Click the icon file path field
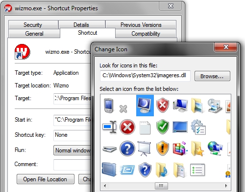The width and height of the screenshot is (245, 192). (145, 76)
